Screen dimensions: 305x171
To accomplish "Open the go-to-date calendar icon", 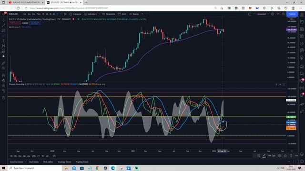I will [54, 156].
